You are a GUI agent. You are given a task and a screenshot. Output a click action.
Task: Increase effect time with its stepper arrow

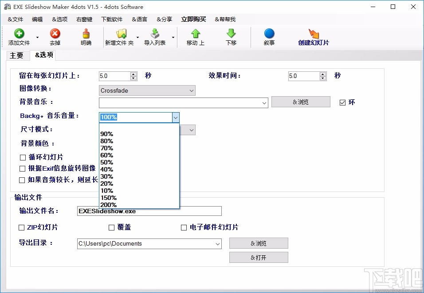point(322,74)
